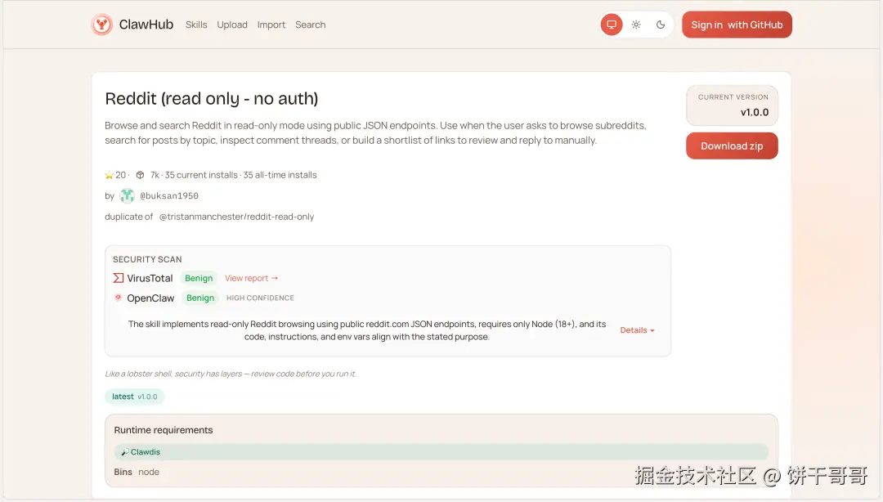Open buksan1950 avatar image
Viewport: 883px width, 502px height.
pyautogui.click(x=128, y=195)
